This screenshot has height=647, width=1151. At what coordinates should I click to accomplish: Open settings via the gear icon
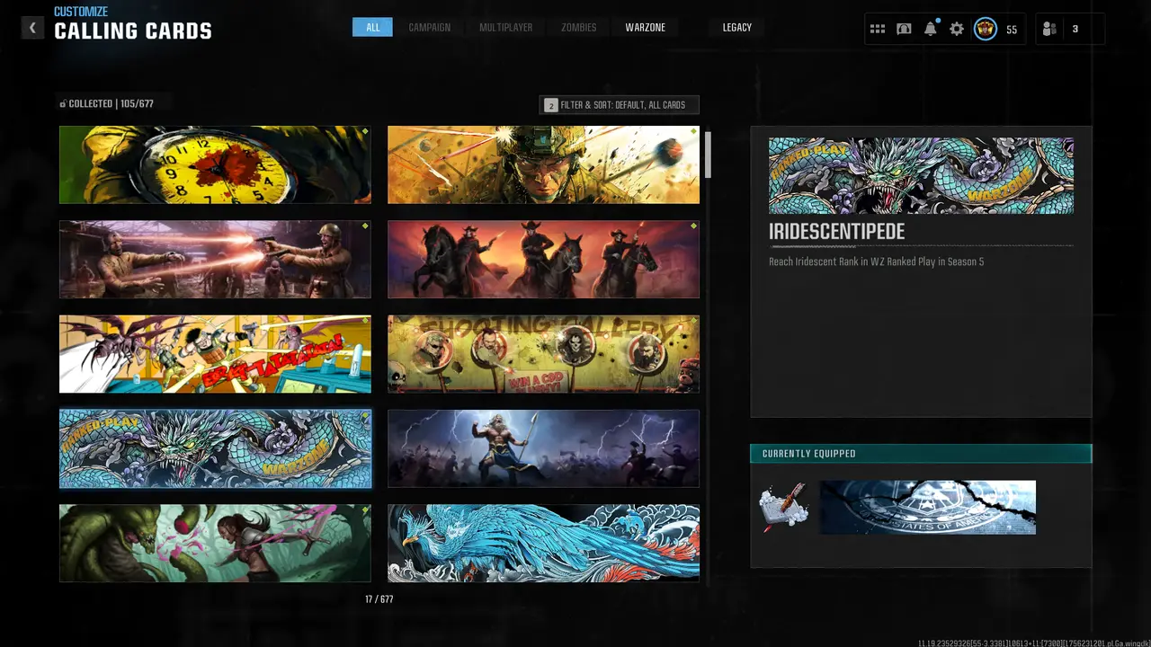coord(957,29)
